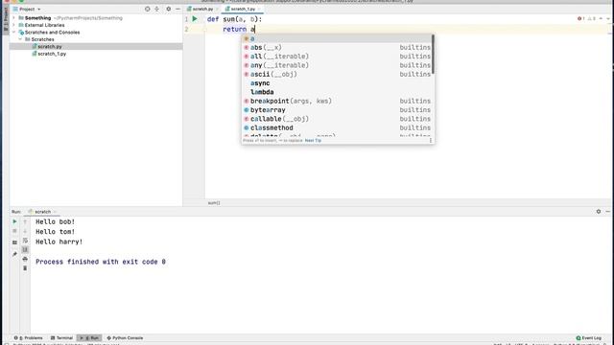
Task: Toggle soft-wrap icon in Run panel
Action: pyautogui.click(x=25, y=241)
